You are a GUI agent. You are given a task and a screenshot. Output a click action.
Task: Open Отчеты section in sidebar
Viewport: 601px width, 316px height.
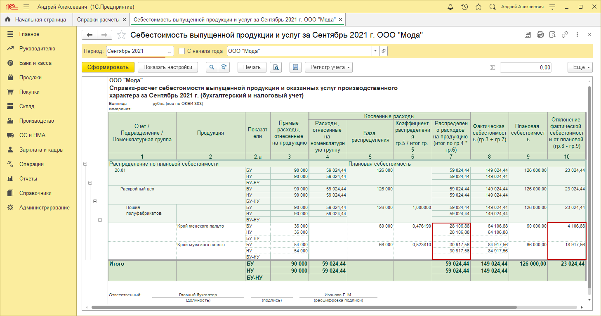(28, 179)
